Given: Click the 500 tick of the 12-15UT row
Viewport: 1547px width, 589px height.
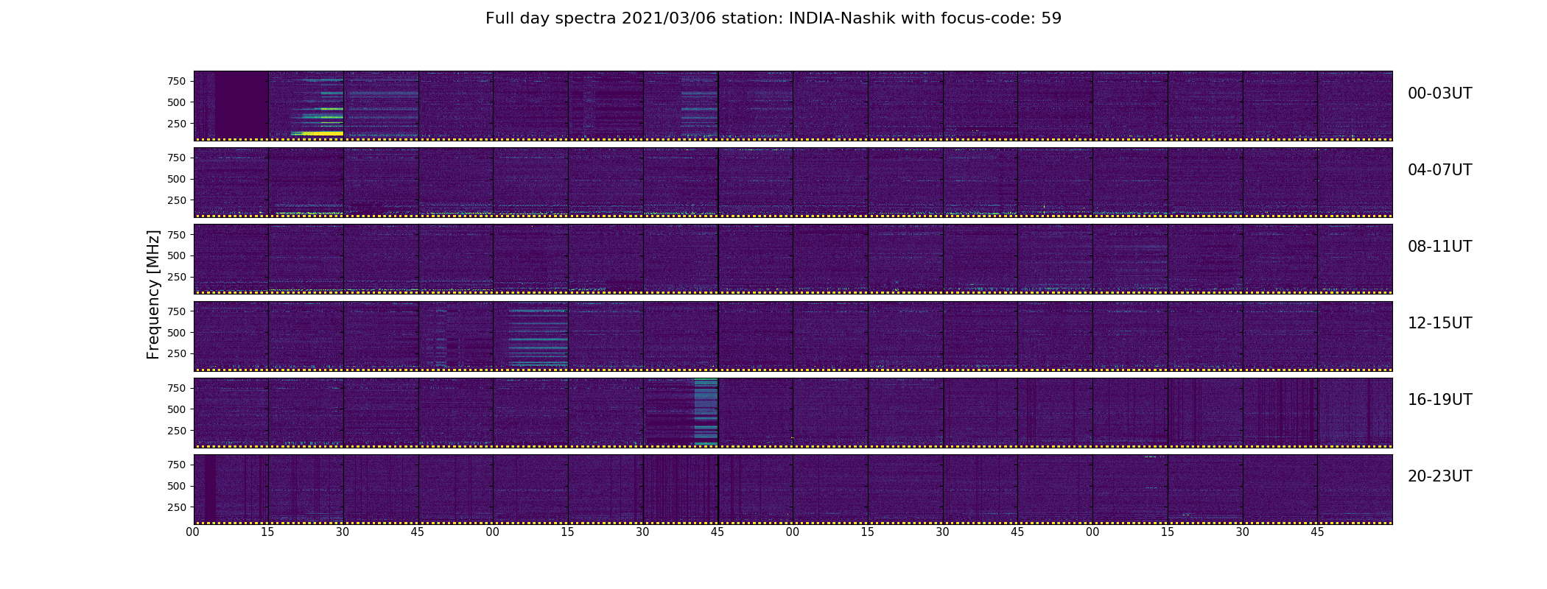Looking at the screenshot, I should [x=177, y=333].
